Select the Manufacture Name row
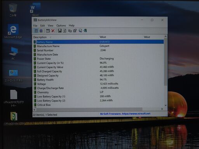 point(98,46)
